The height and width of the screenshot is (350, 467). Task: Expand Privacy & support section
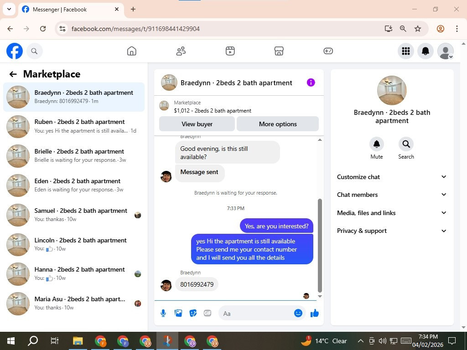coord(392,231)
